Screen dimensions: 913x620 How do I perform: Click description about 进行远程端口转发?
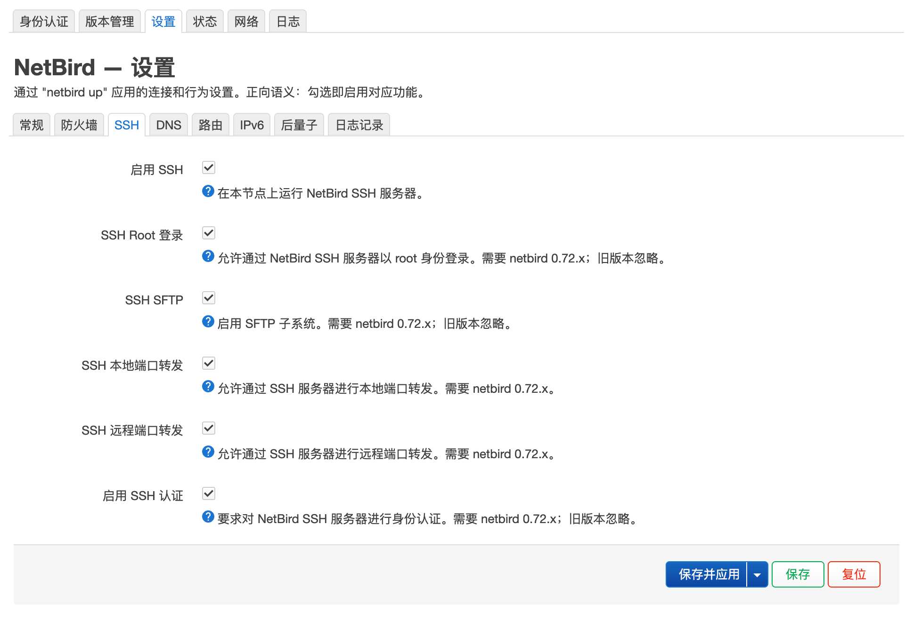click(x=387, y=454)
